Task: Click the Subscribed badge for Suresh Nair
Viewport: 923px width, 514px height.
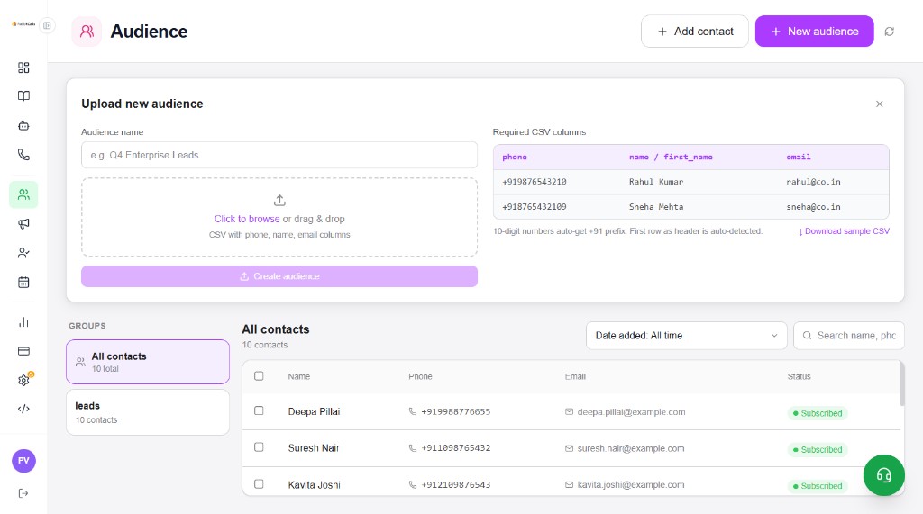Action: tap(818, 450)
